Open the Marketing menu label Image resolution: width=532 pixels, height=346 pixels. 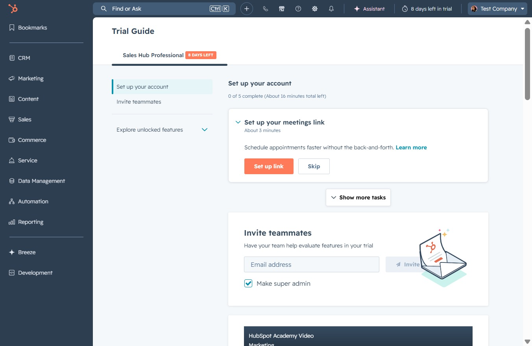click(x=31, y=78)
